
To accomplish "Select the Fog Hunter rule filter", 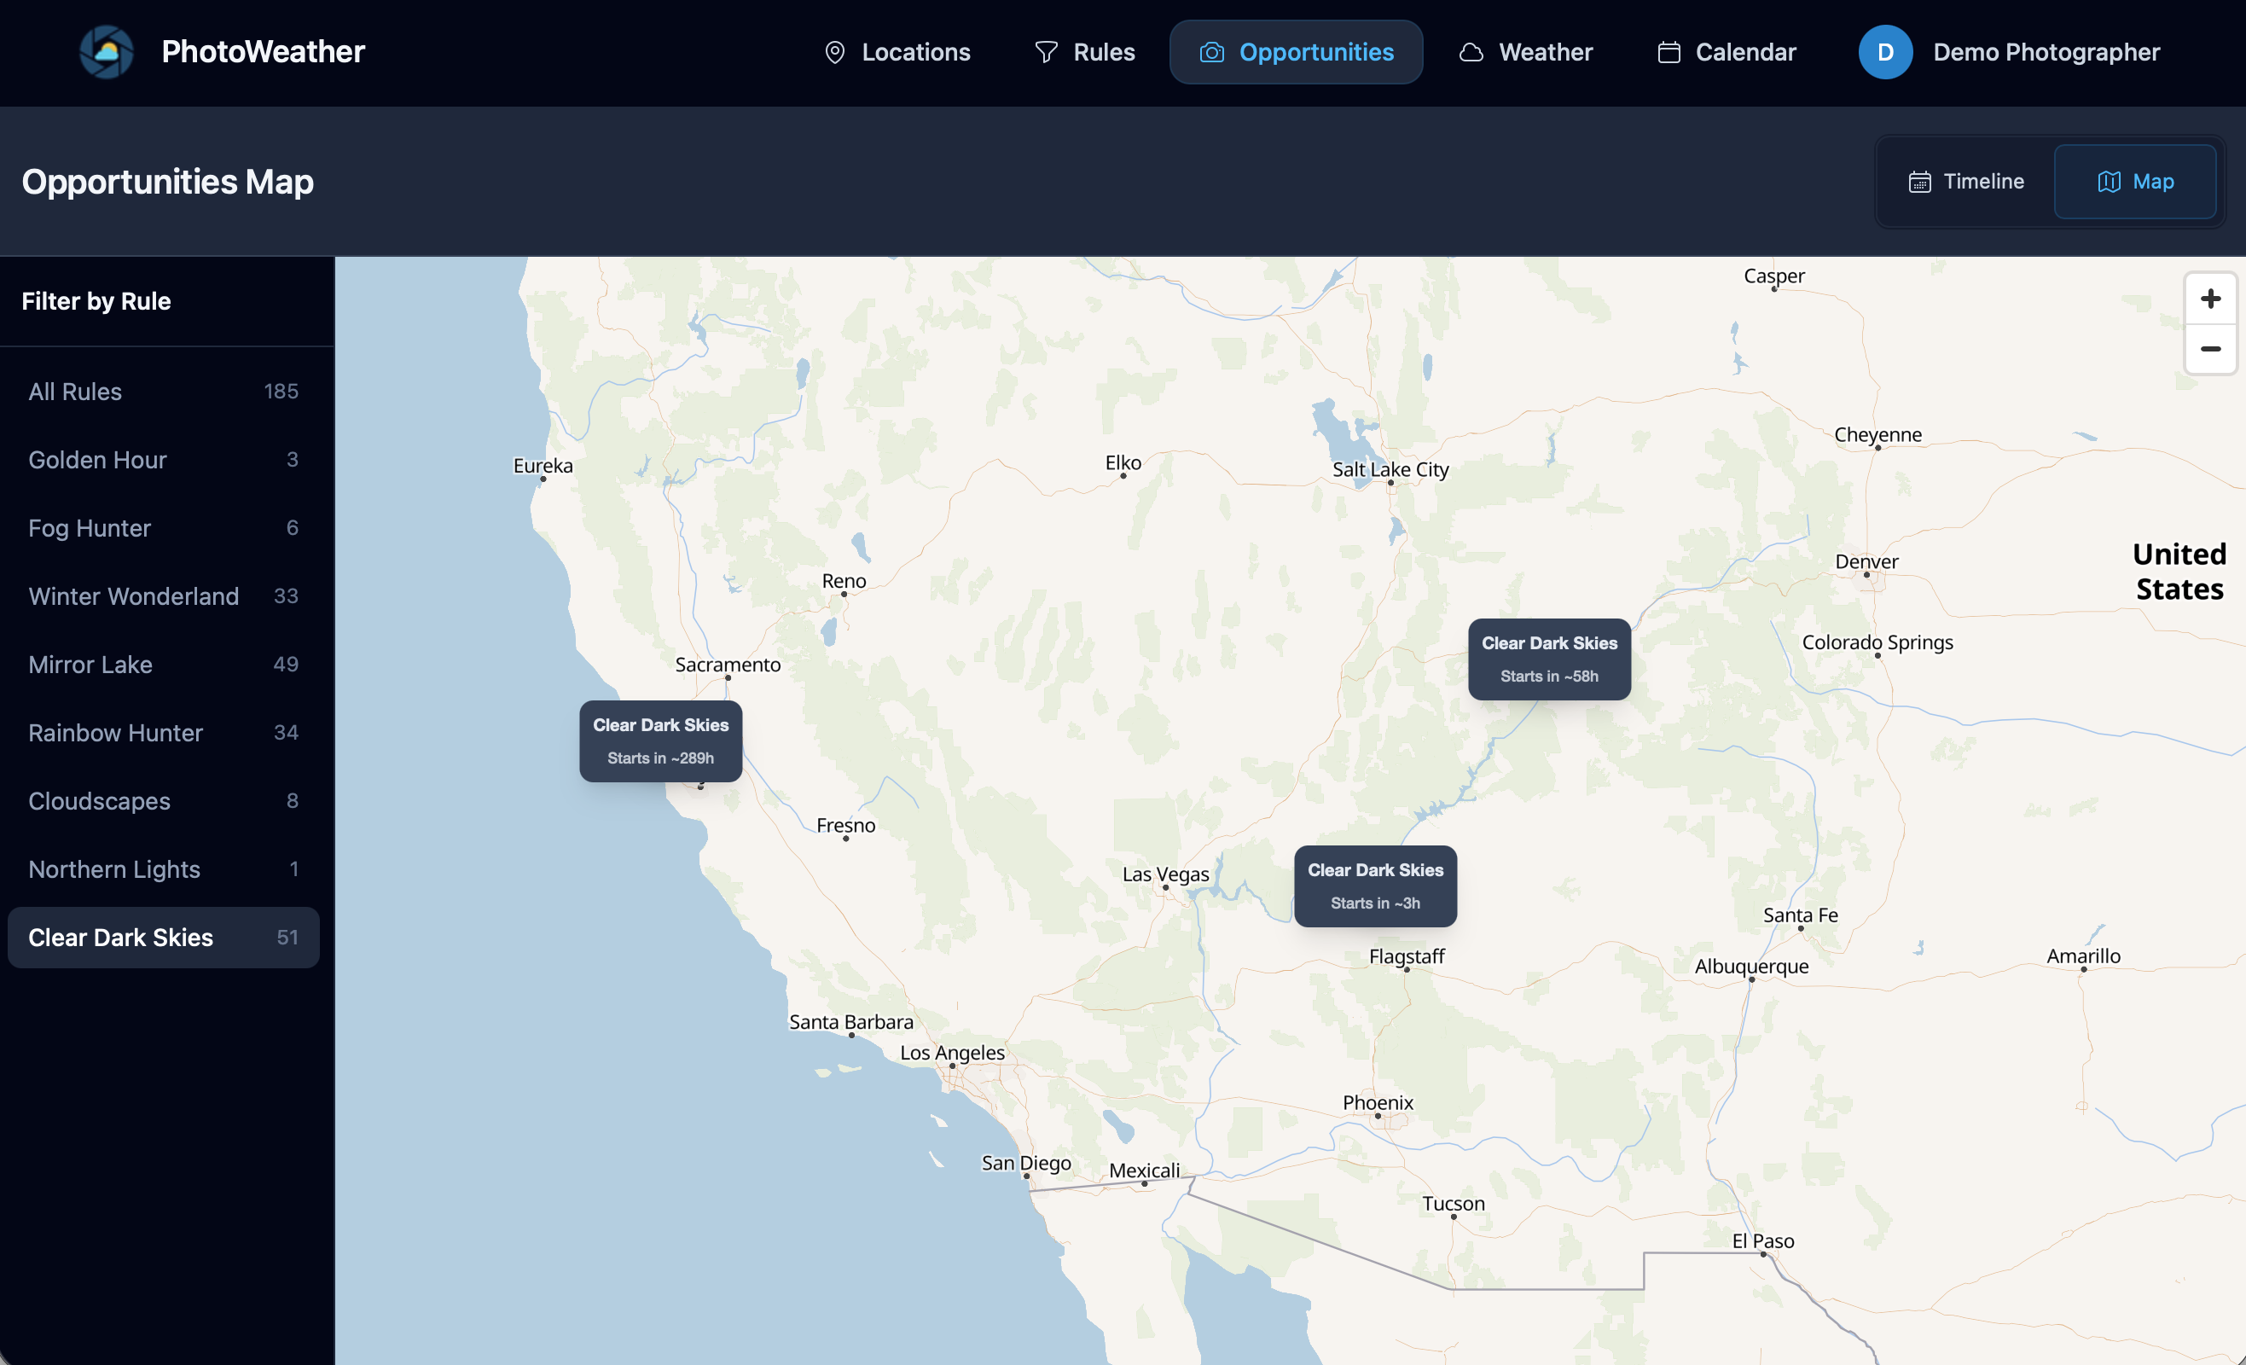I will [x=163, y=528].
